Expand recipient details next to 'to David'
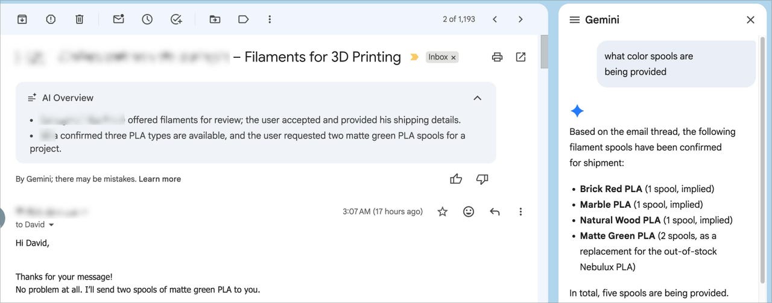The width and height of the screenshot is (772, 303). point(51,225)
